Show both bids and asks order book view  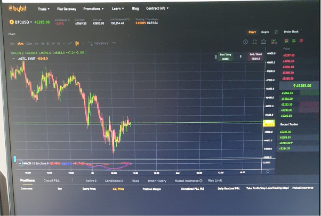286,41
